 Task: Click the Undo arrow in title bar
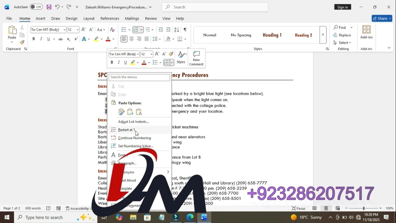[57, 7]
